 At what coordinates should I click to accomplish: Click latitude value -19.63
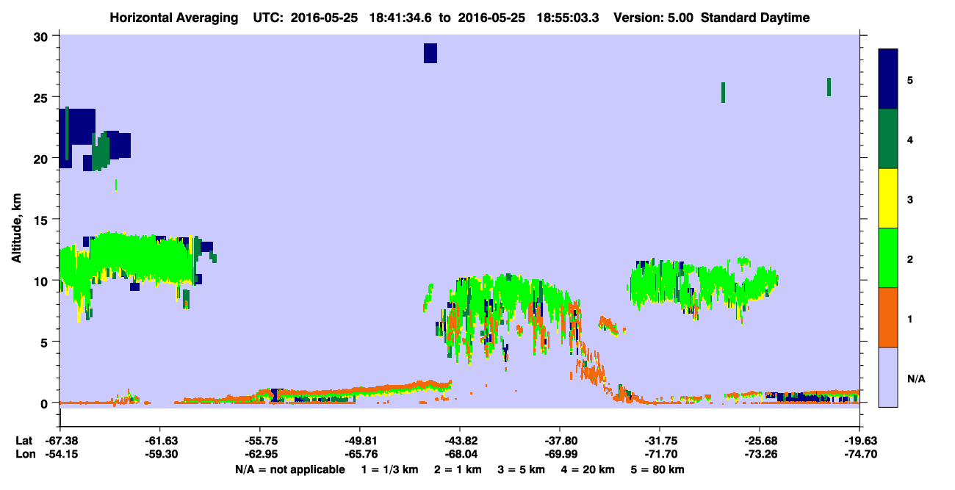click(860, 441)
